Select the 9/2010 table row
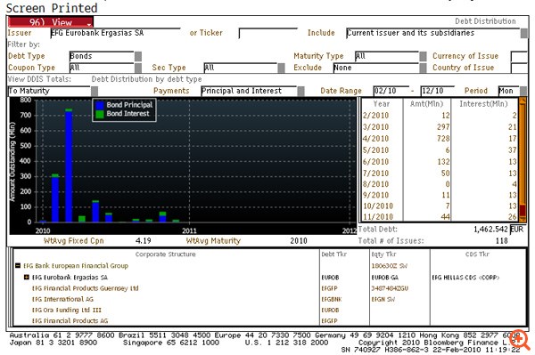This screenshot has width=535, height=355. (440, 195)
